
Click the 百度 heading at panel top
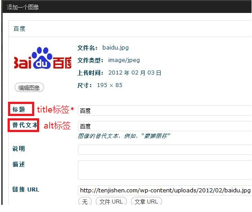point(20,29)
